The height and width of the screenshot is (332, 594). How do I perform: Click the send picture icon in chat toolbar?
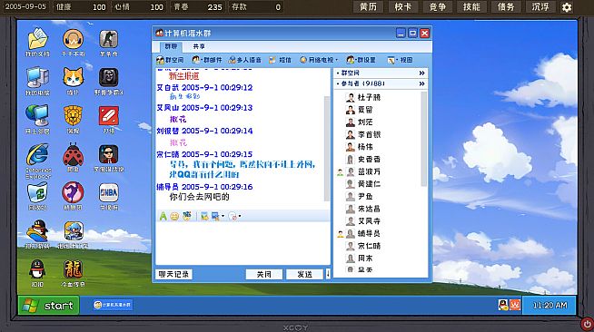204,216
